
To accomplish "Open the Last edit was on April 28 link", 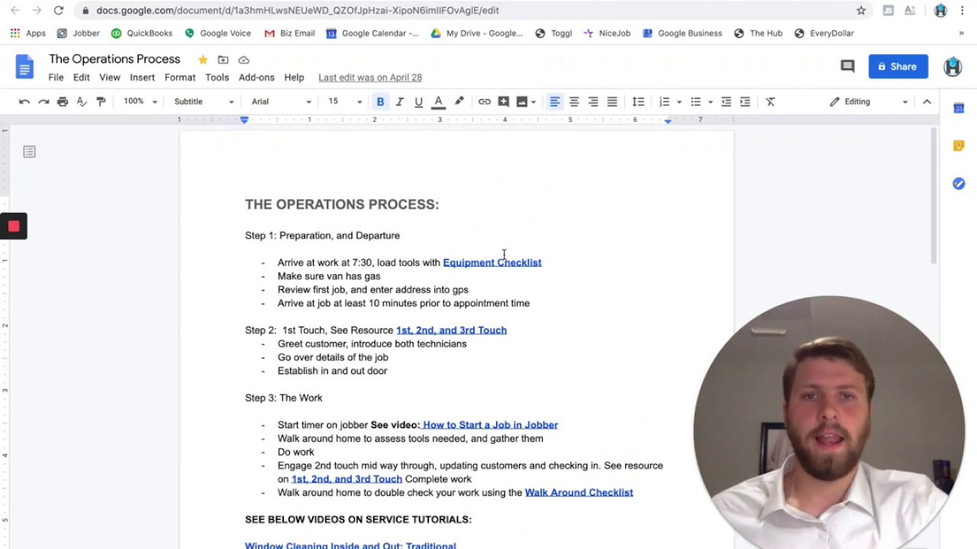I will click(x=370, y=77).
